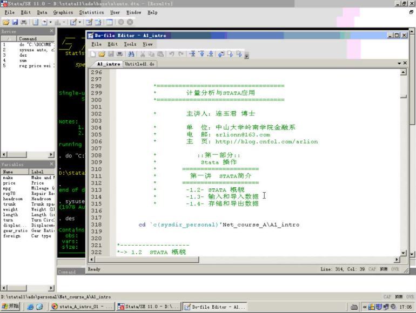This screenshot has height=313, width=416.
Task: Open the Data Editor (edit) icon
Action: [89, 22]
